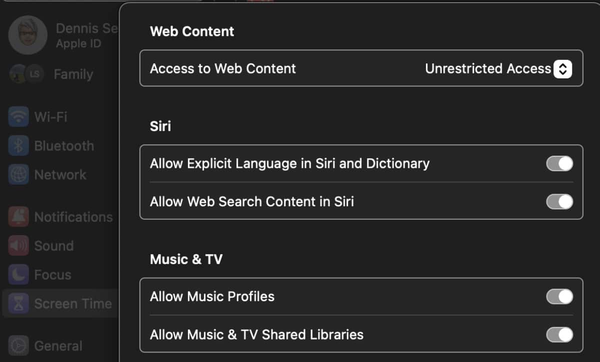
Task: Click the Notifications bell icon
Action: [x=18, y=217]
